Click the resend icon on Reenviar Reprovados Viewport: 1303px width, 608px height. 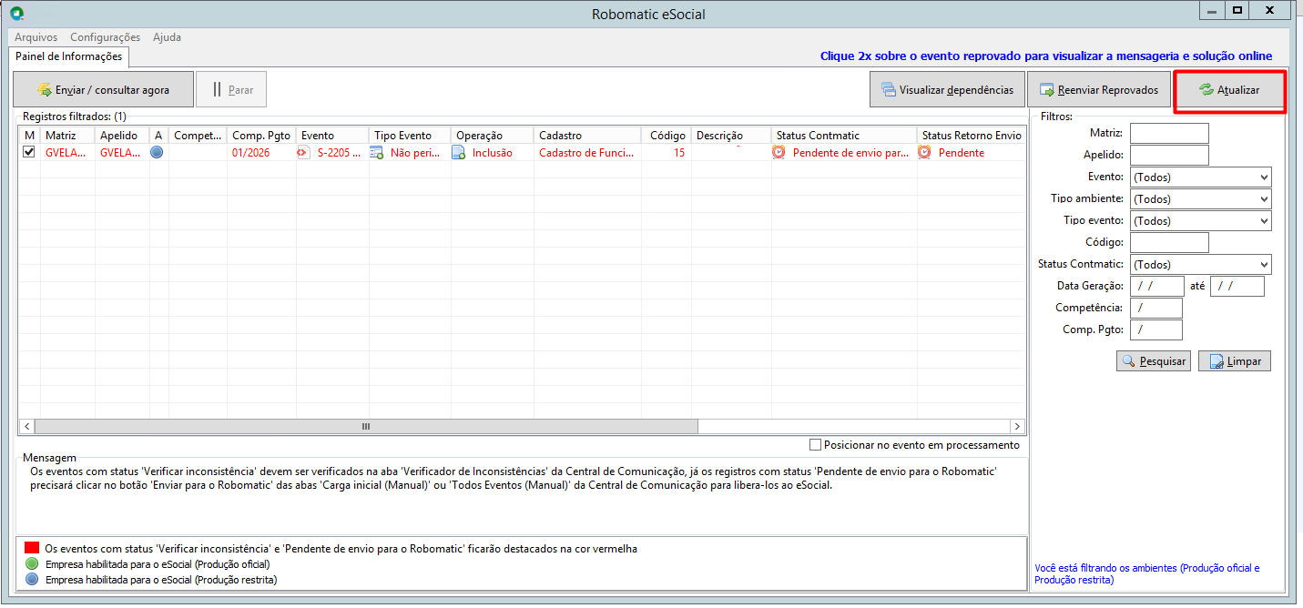point(1047,90)
